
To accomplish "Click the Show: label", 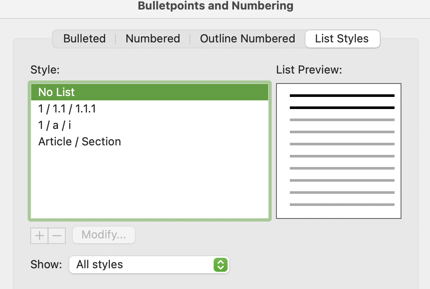I will 46,265.
